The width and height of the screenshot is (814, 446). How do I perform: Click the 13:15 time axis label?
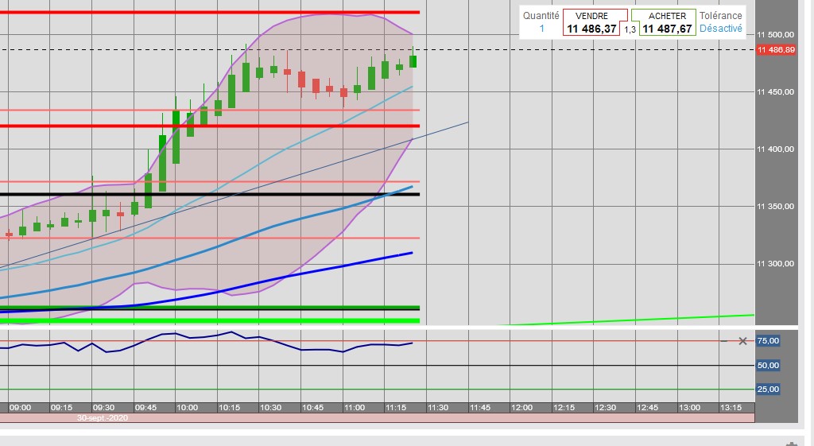tap(731, 408)
